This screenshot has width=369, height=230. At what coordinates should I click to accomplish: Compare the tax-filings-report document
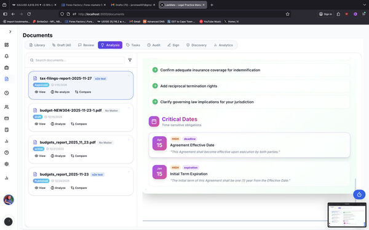click(x=83, y=92)
